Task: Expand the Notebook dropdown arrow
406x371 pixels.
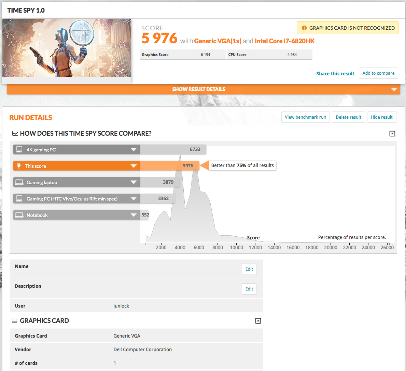Action: pyautogui.click(x=134, y=215)
